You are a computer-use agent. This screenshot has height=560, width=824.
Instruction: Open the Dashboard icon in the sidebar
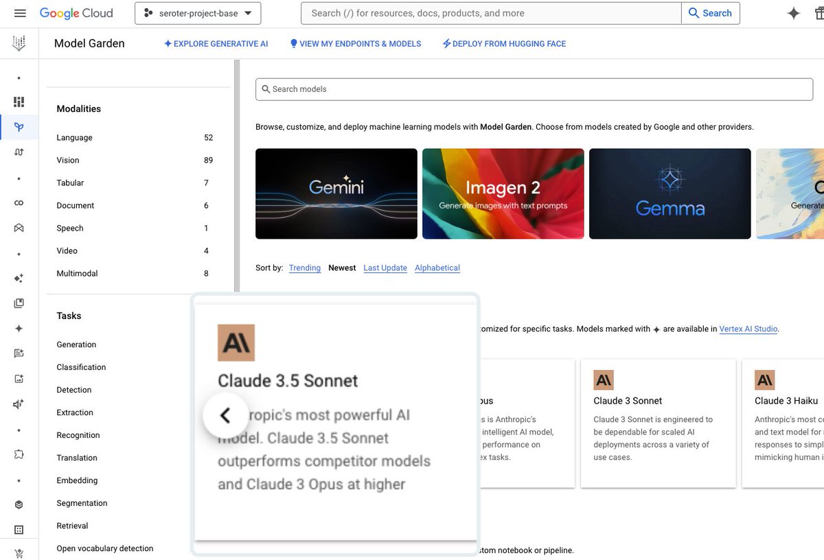tap(19, 102)
